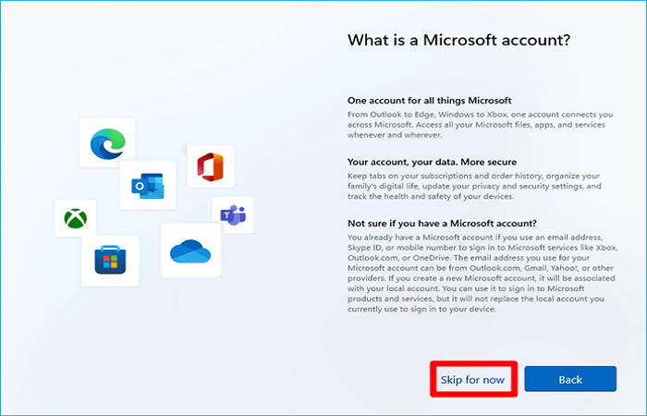647x416 pixels.
Task: Click the OneDrive cloud icon tile
Action: pyautogui.click(x=190, y=251)
